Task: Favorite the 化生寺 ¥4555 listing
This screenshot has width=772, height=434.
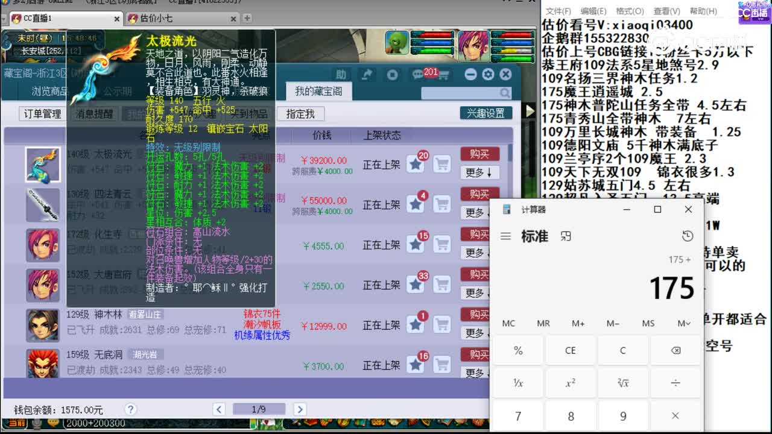Action: (416, 244)
